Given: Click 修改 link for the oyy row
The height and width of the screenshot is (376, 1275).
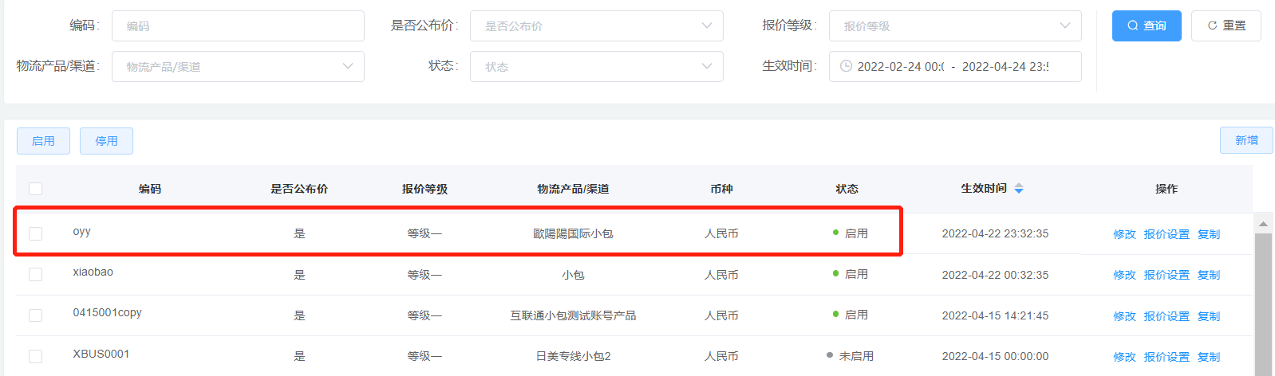Looking at the screenshot, I should coord(1124,234).
